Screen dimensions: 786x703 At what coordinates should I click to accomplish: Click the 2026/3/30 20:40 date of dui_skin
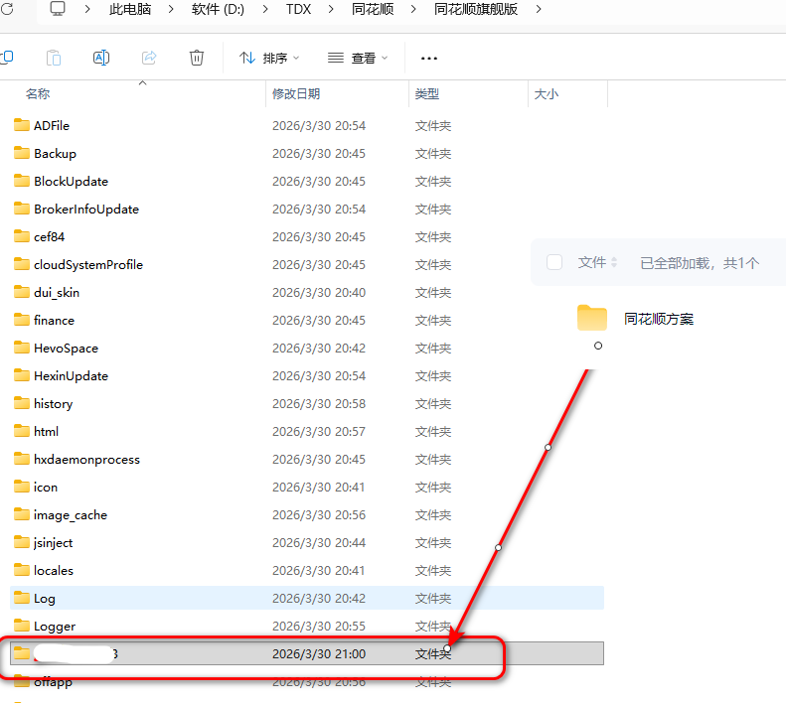click(319, 293)
